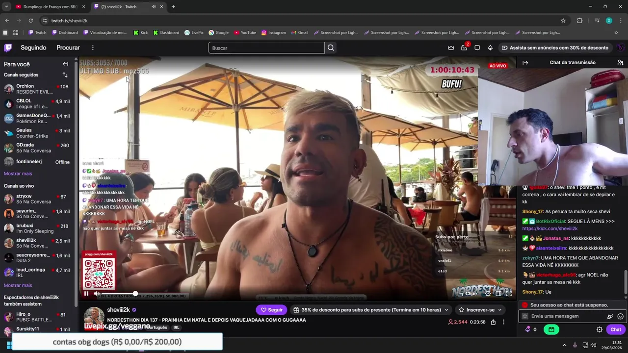This screenshot has height=353, width=628.
Task: Open loud_coringa live channel
Action: [37, 272]
